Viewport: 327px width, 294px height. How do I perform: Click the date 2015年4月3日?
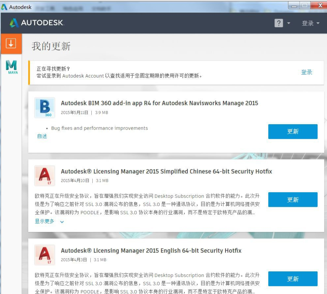[x=74, y=260]
